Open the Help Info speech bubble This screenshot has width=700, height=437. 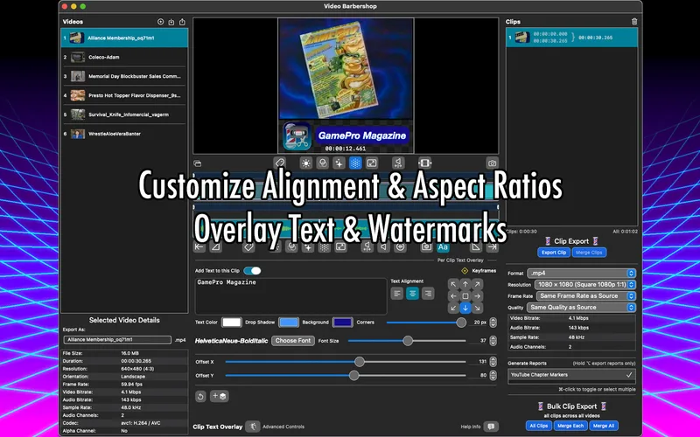[x=491, y=427]
